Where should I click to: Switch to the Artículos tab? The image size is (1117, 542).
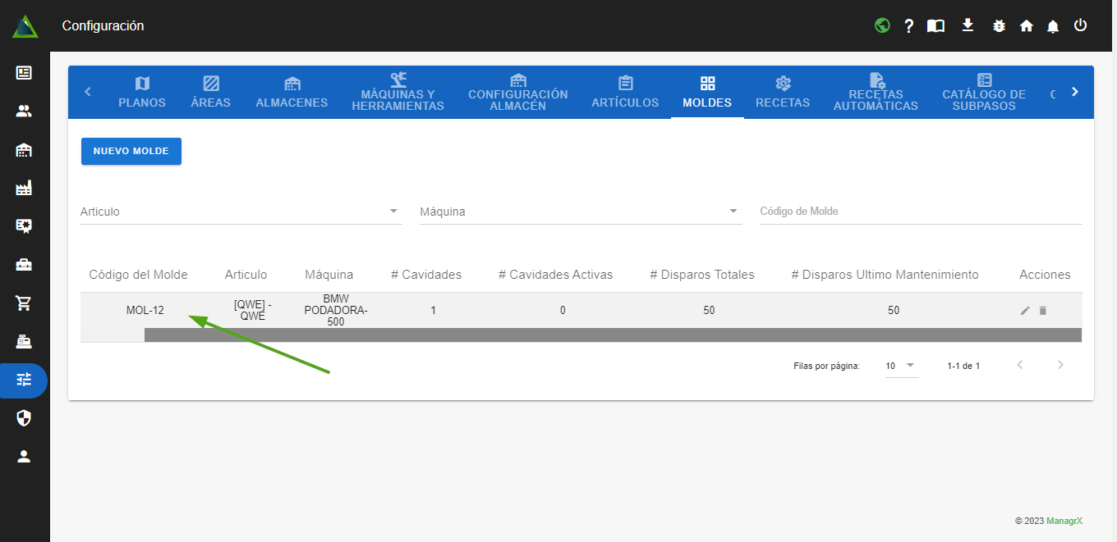tap(625, 92)
